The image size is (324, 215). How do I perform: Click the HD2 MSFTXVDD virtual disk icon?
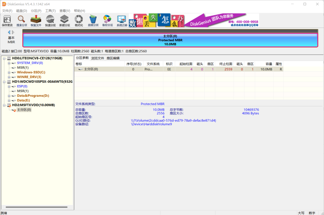click(x=9, y=105)
